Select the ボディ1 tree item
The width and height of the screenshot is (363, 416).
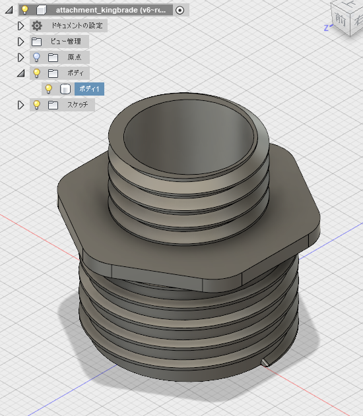click(89, 89)
